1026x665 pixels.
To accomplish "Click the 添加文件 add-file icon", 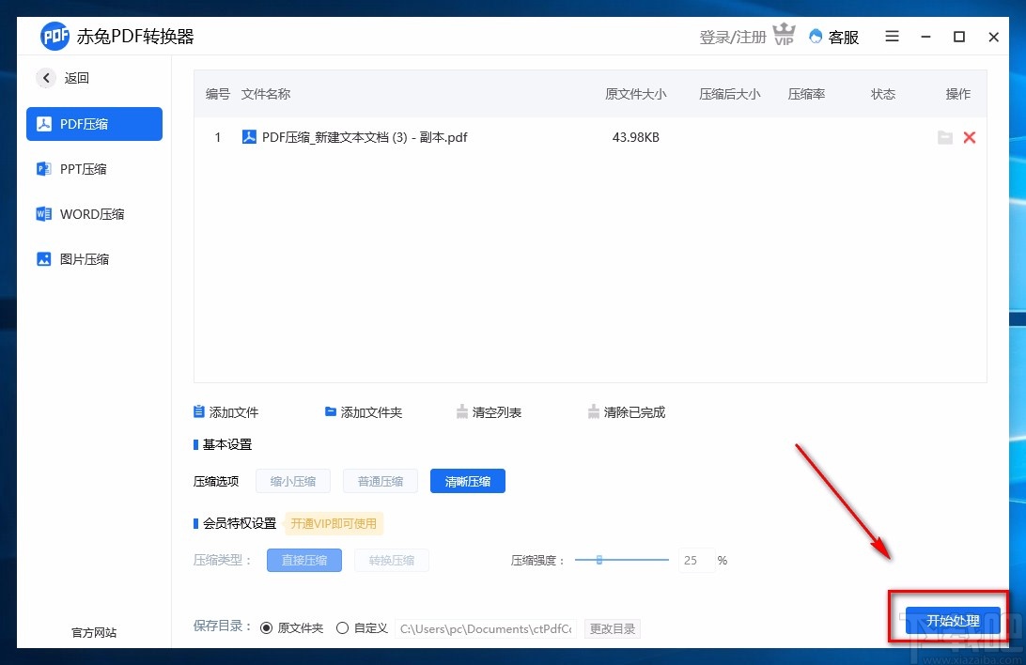I will pos(199,411).
